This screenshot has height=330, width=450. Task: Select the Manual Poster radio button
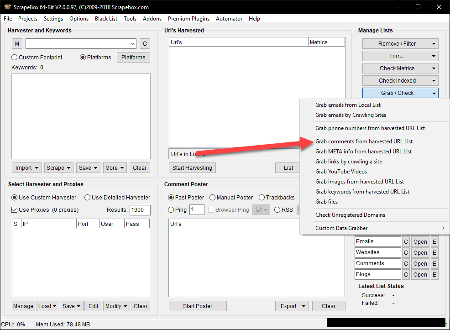click(231, 198)
